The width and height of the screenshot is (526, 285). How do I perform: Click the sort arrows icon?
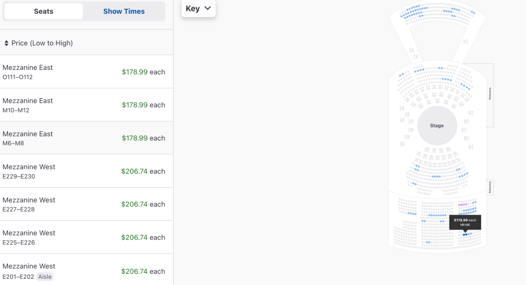click(x=6, y=43)
